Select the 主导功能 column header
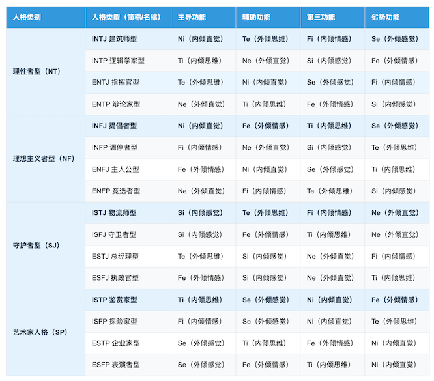Screen dimensions: 434x381 pos(192,16)
